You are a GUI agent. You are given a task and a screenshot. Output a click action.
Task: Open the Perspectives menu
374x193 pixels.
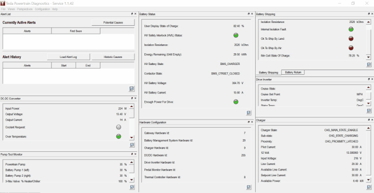point(25,9)
